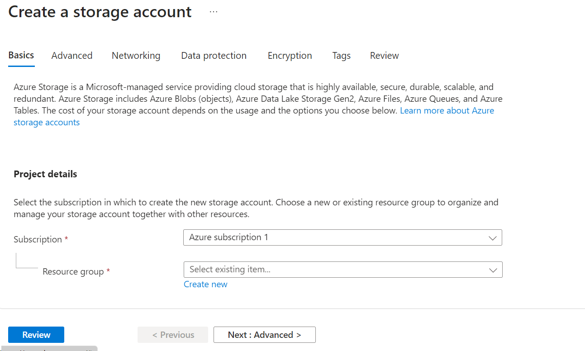Click the Project details heading

pos(45,174)
